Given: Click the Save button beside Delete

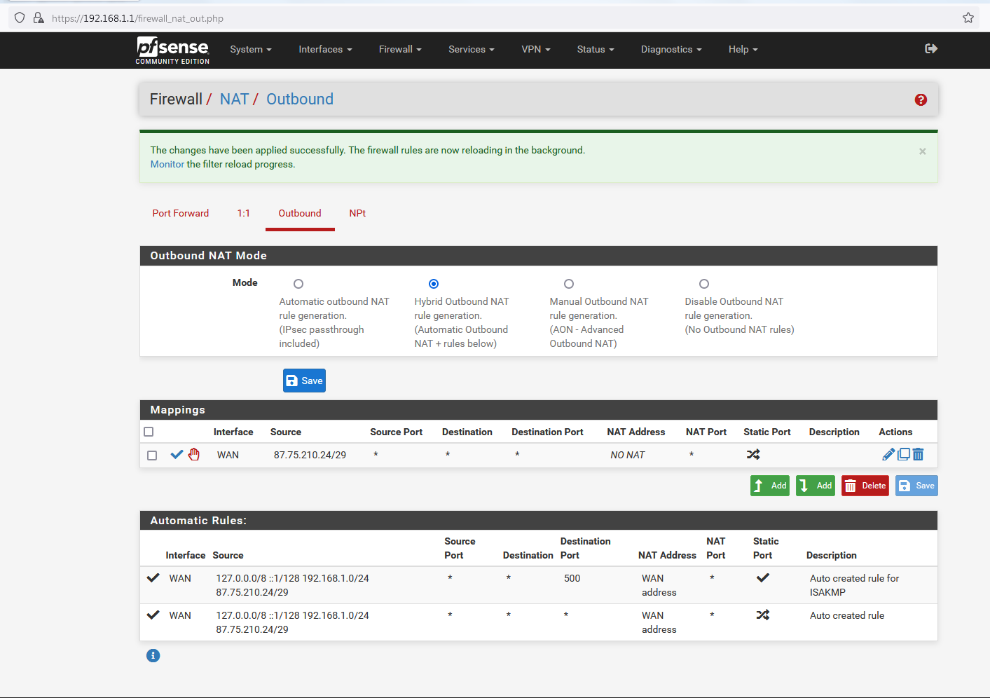Looking at the screenshot, I should point(916,486).
